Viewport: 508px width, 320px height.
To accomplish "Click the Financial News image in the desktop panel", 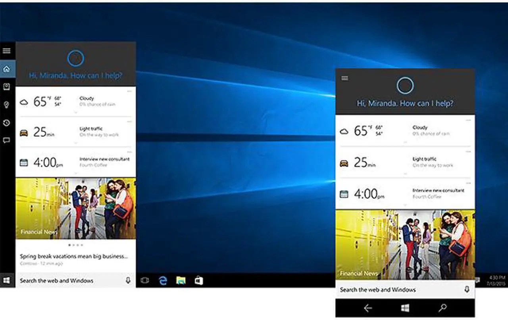I will click(75, 208).
